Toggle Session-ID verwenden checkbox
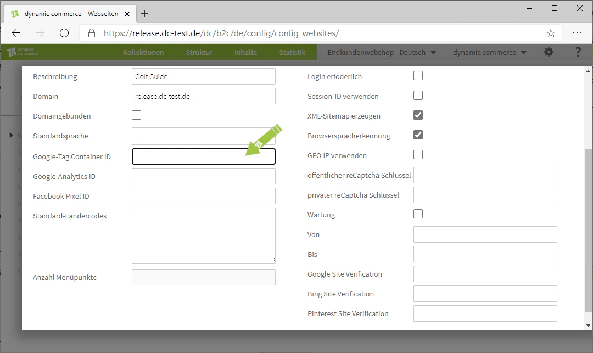 coord(418,95)
